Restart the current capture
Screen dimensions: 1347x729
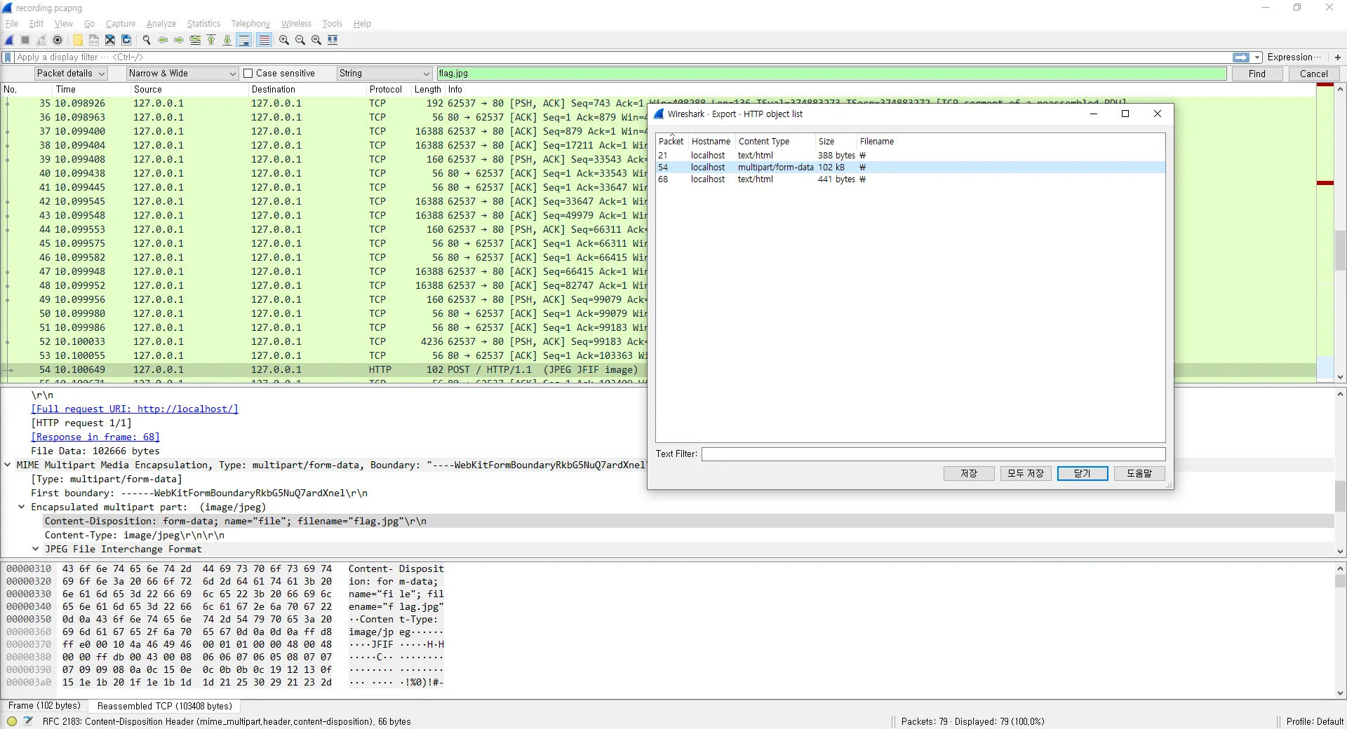pyautogui.click(x=41, y=40)
